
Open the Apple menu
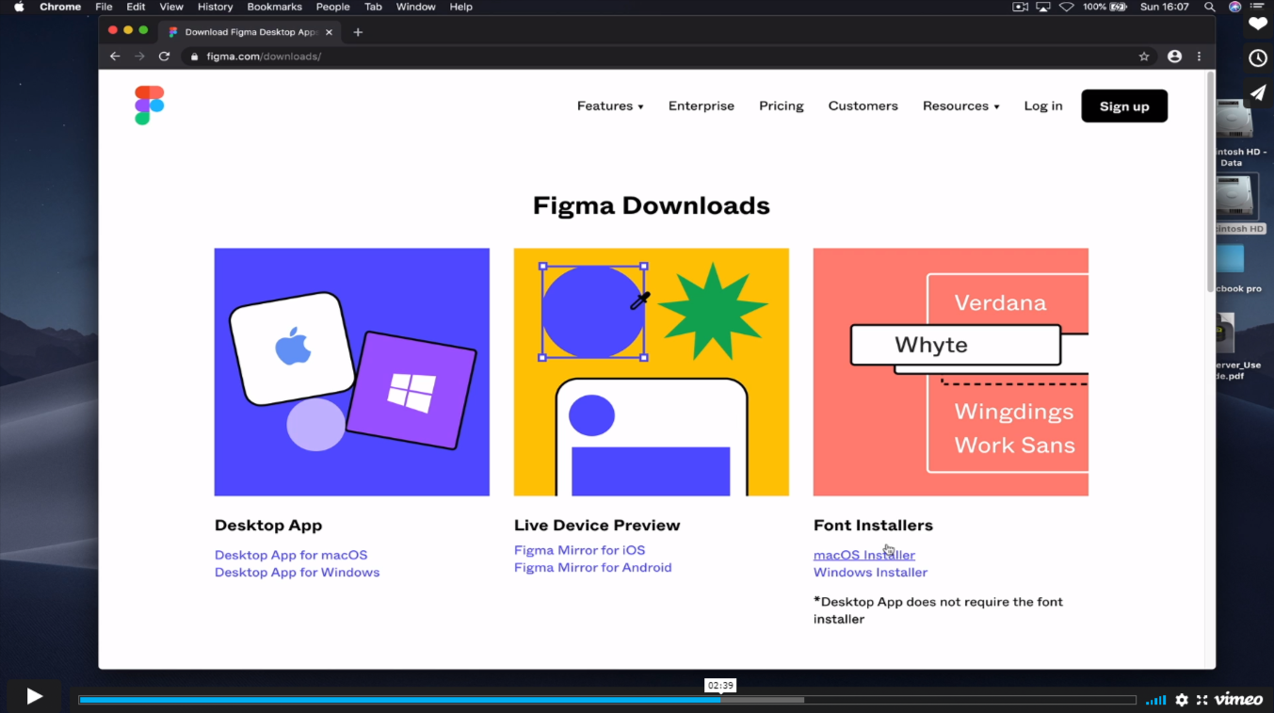pyautogui.click(x=19, y=7)
